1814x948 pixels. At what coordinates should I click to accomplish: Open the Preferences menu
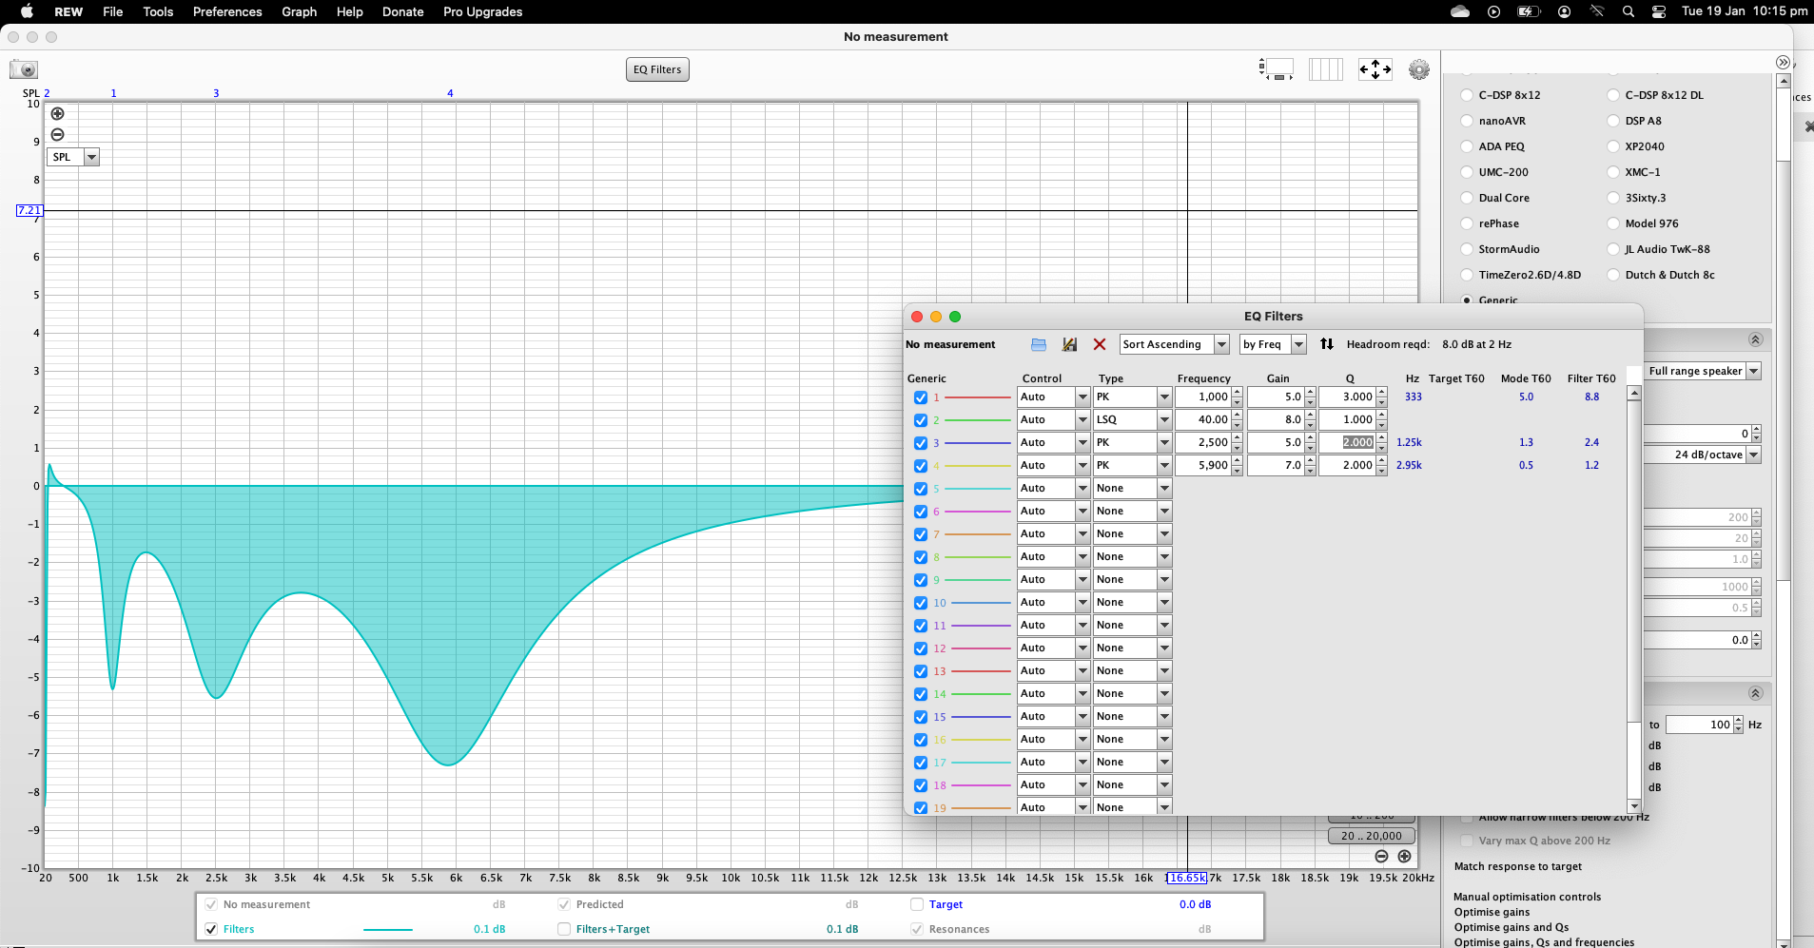(227, 11)
